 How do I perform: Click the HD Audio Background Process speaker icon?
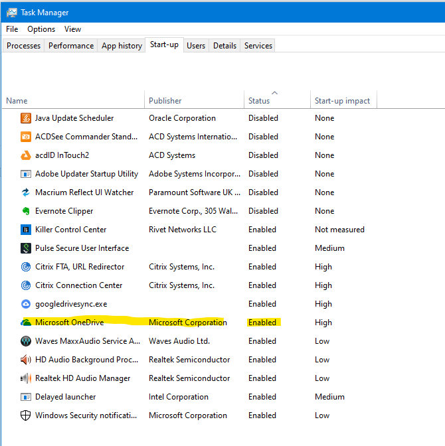pyautogui.click(x=26, y=360)
